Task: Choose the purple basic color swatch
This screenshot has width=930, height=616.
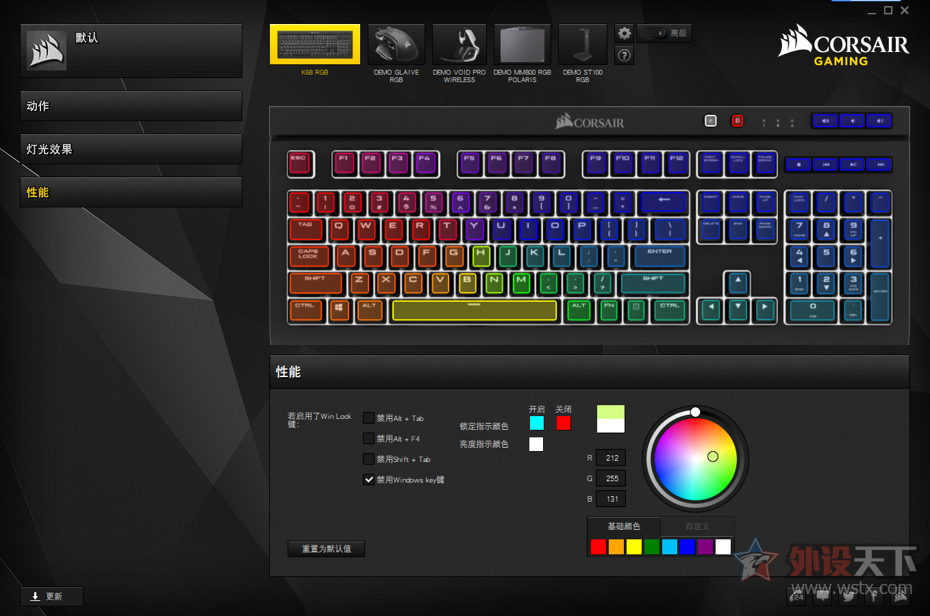Action: click(705, 546)
